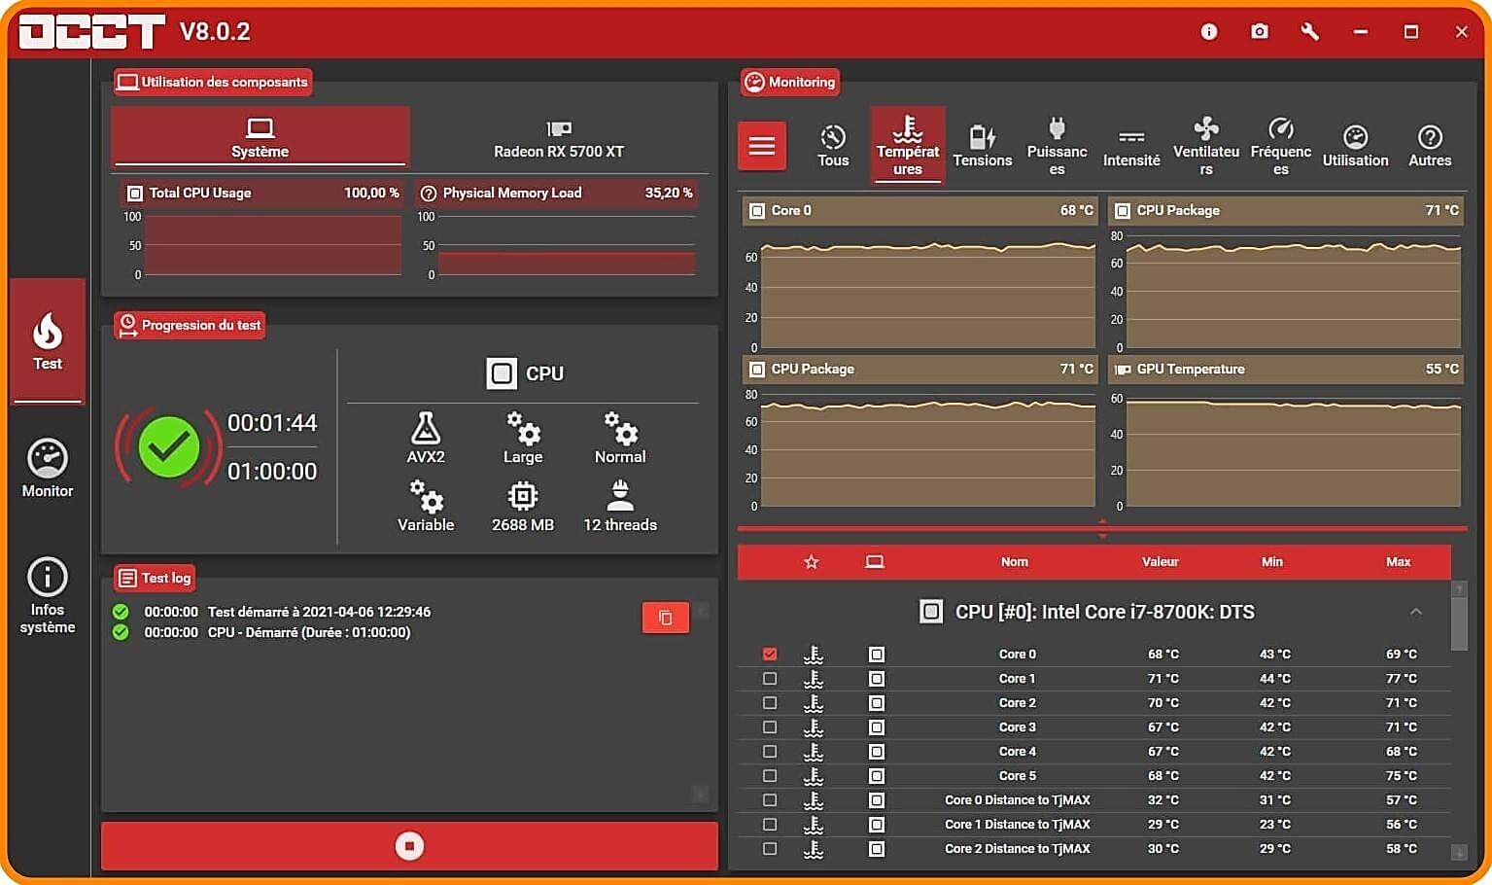Click the thermometer icon in Core 1 row
The image size is (1492, 885).
(x=814, y=678)
